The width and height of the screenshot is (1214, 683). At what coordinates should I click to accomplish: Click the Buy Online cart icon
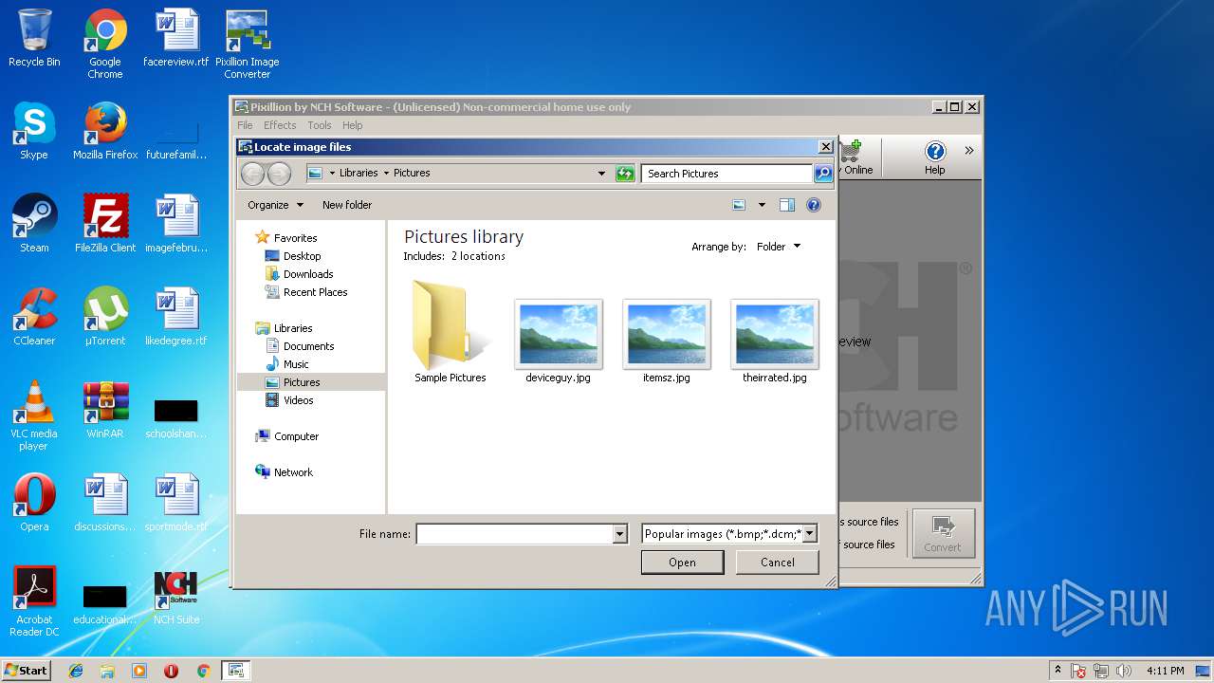[x=851, y=157]
